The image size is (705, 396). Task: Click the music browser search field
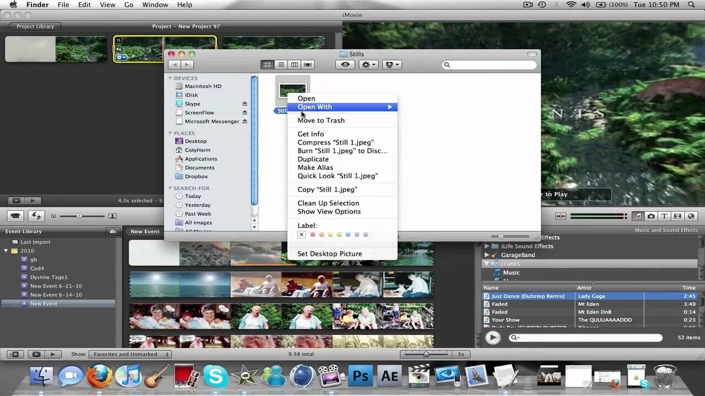point(585,338)
